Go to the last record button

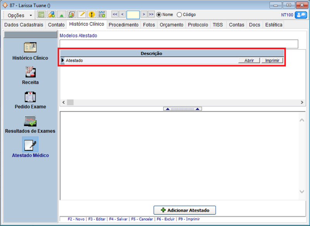(151, 15)
